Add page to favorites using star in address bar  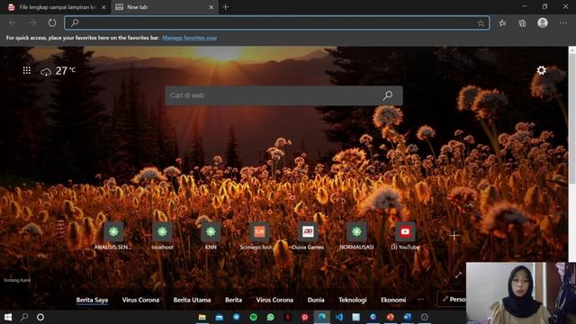(481, 23)
